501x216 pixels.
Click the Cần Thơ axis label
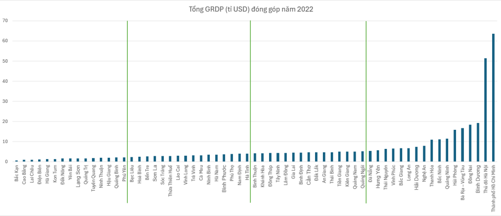309,174
